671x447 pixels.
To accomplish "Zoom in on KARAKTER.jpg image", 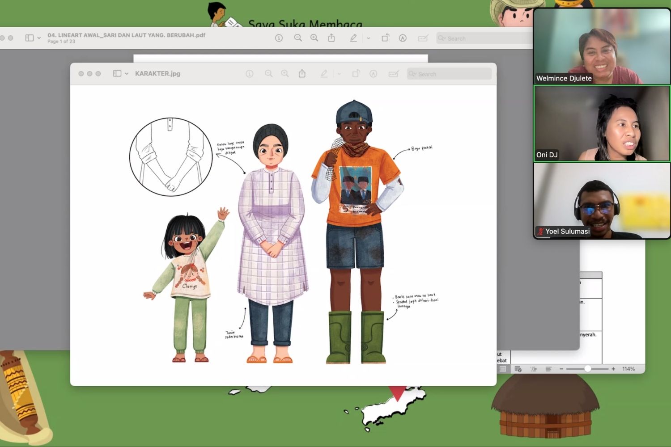I will click(x=285, y=74).
